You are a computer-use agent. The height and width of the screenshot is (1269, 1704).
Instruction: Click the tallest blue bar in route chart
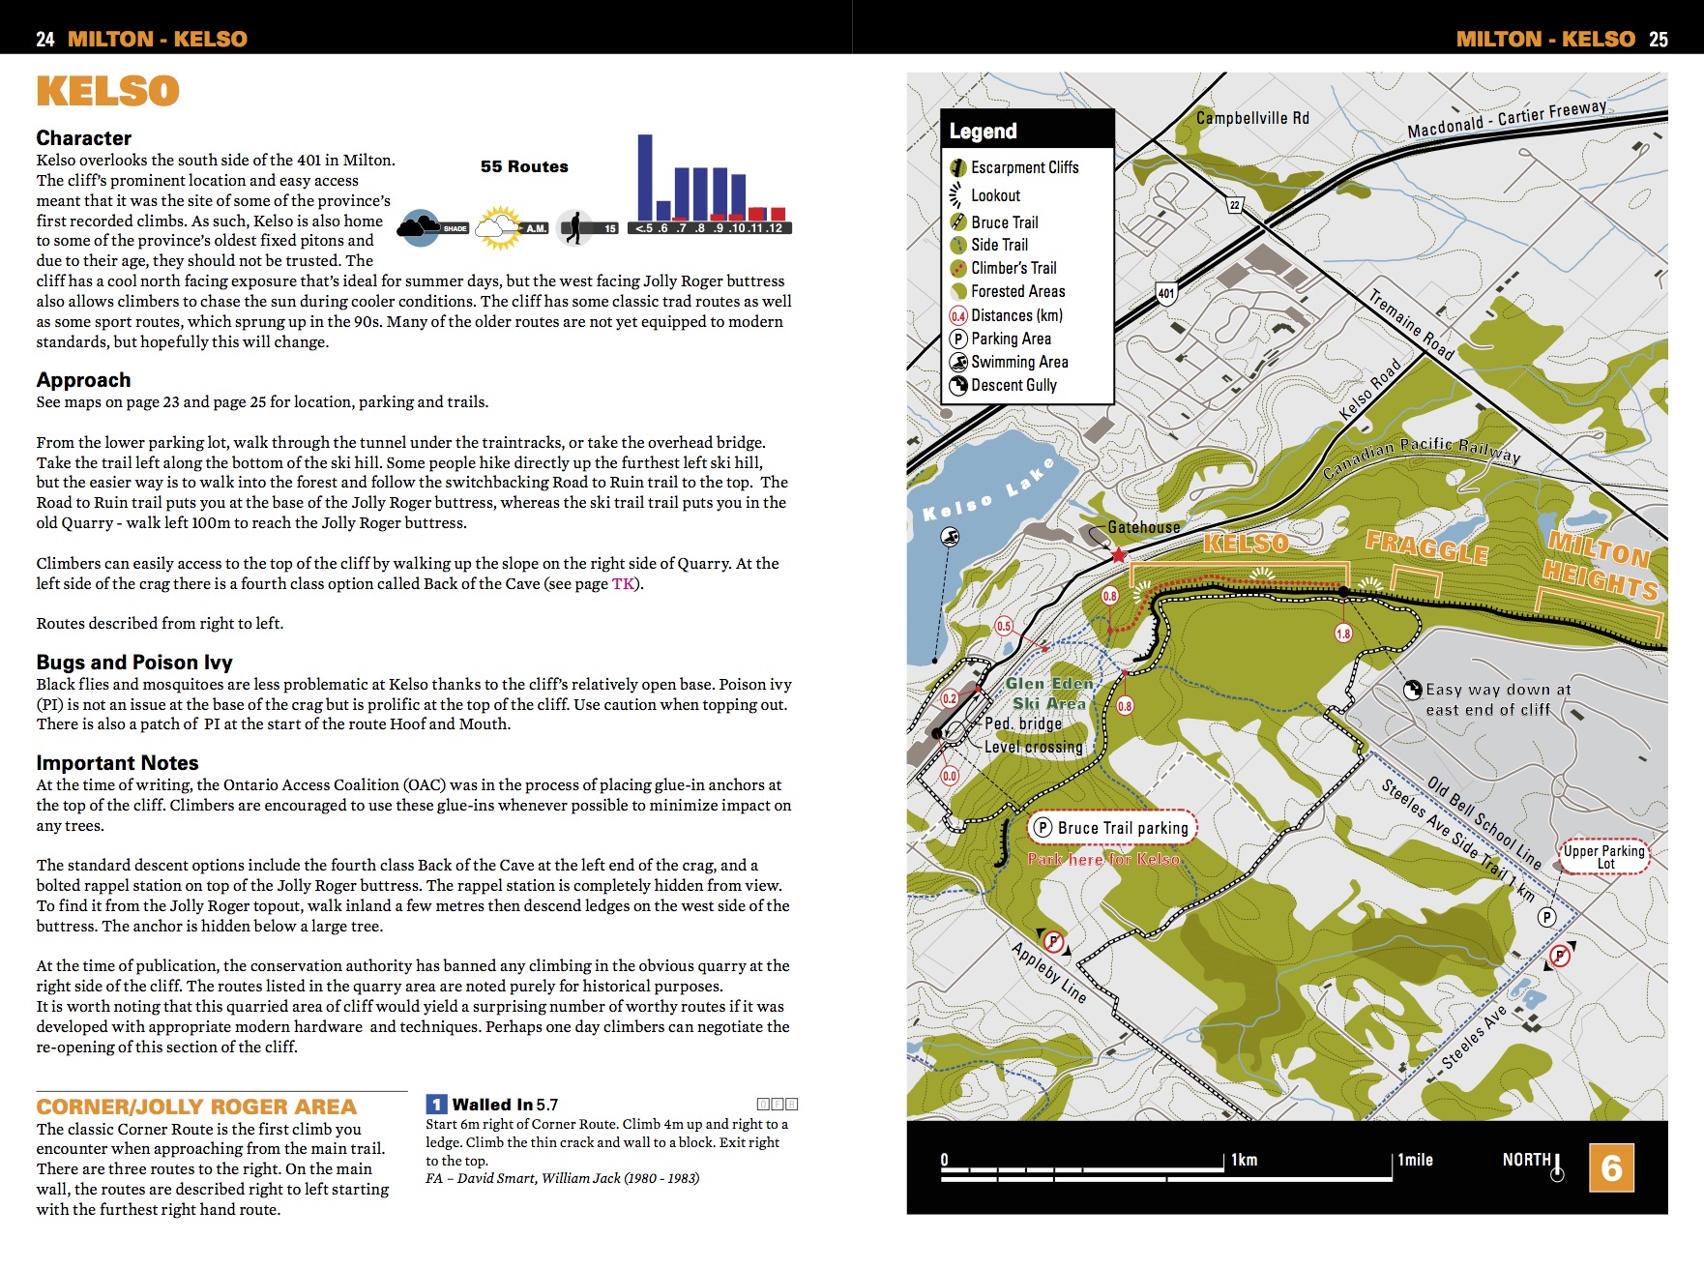pyautogui.click(x=645, y=178)
